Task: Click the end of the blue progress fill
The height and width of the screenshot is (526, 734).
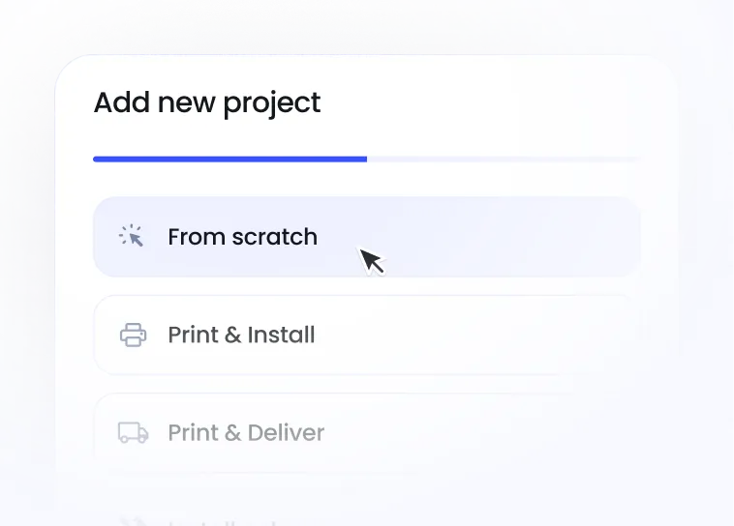Action: click(364, 160)
